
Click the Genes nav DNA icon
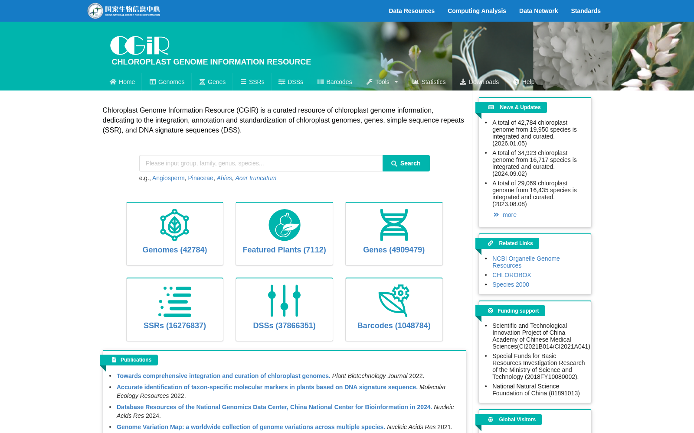click(x=202, y=82)
